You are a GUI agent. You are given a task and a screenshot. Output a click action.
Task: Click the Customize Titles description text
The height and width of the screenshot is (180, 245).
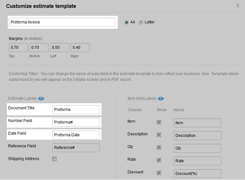click(x=124, y=76)
